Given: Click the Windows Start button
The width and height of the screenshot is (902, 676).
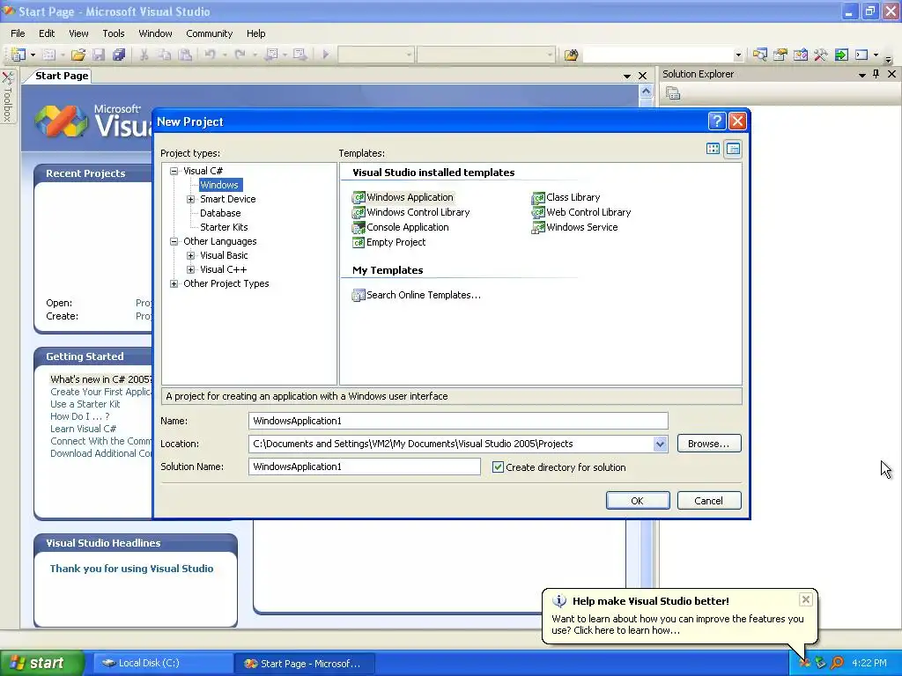Looking at the screenshot, I should [41, 663].
